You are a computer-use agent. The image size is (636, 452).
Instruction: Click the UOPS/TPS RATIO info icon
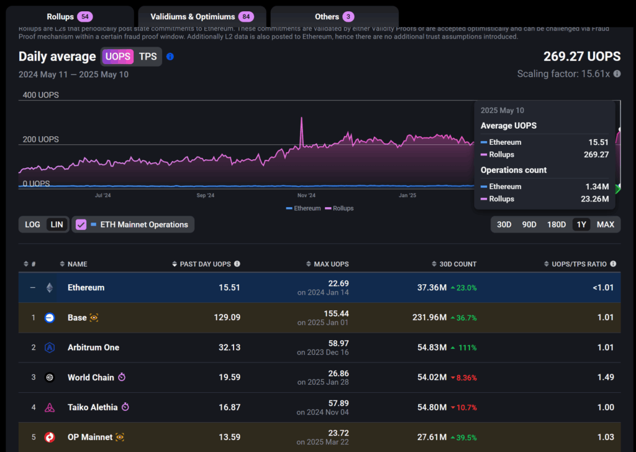(613, 264)
